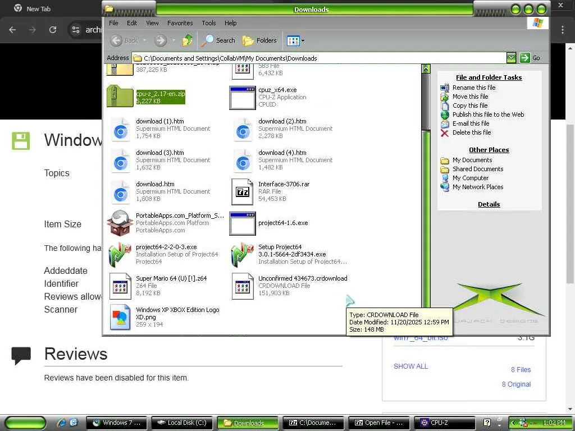Switch to Local Disk (C:) taskbar window
This screenshot has height=431, width=575.
182,423
